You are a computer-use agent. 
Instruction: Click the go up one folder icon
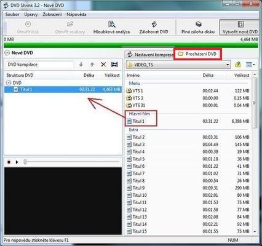[x=238, y=65]
